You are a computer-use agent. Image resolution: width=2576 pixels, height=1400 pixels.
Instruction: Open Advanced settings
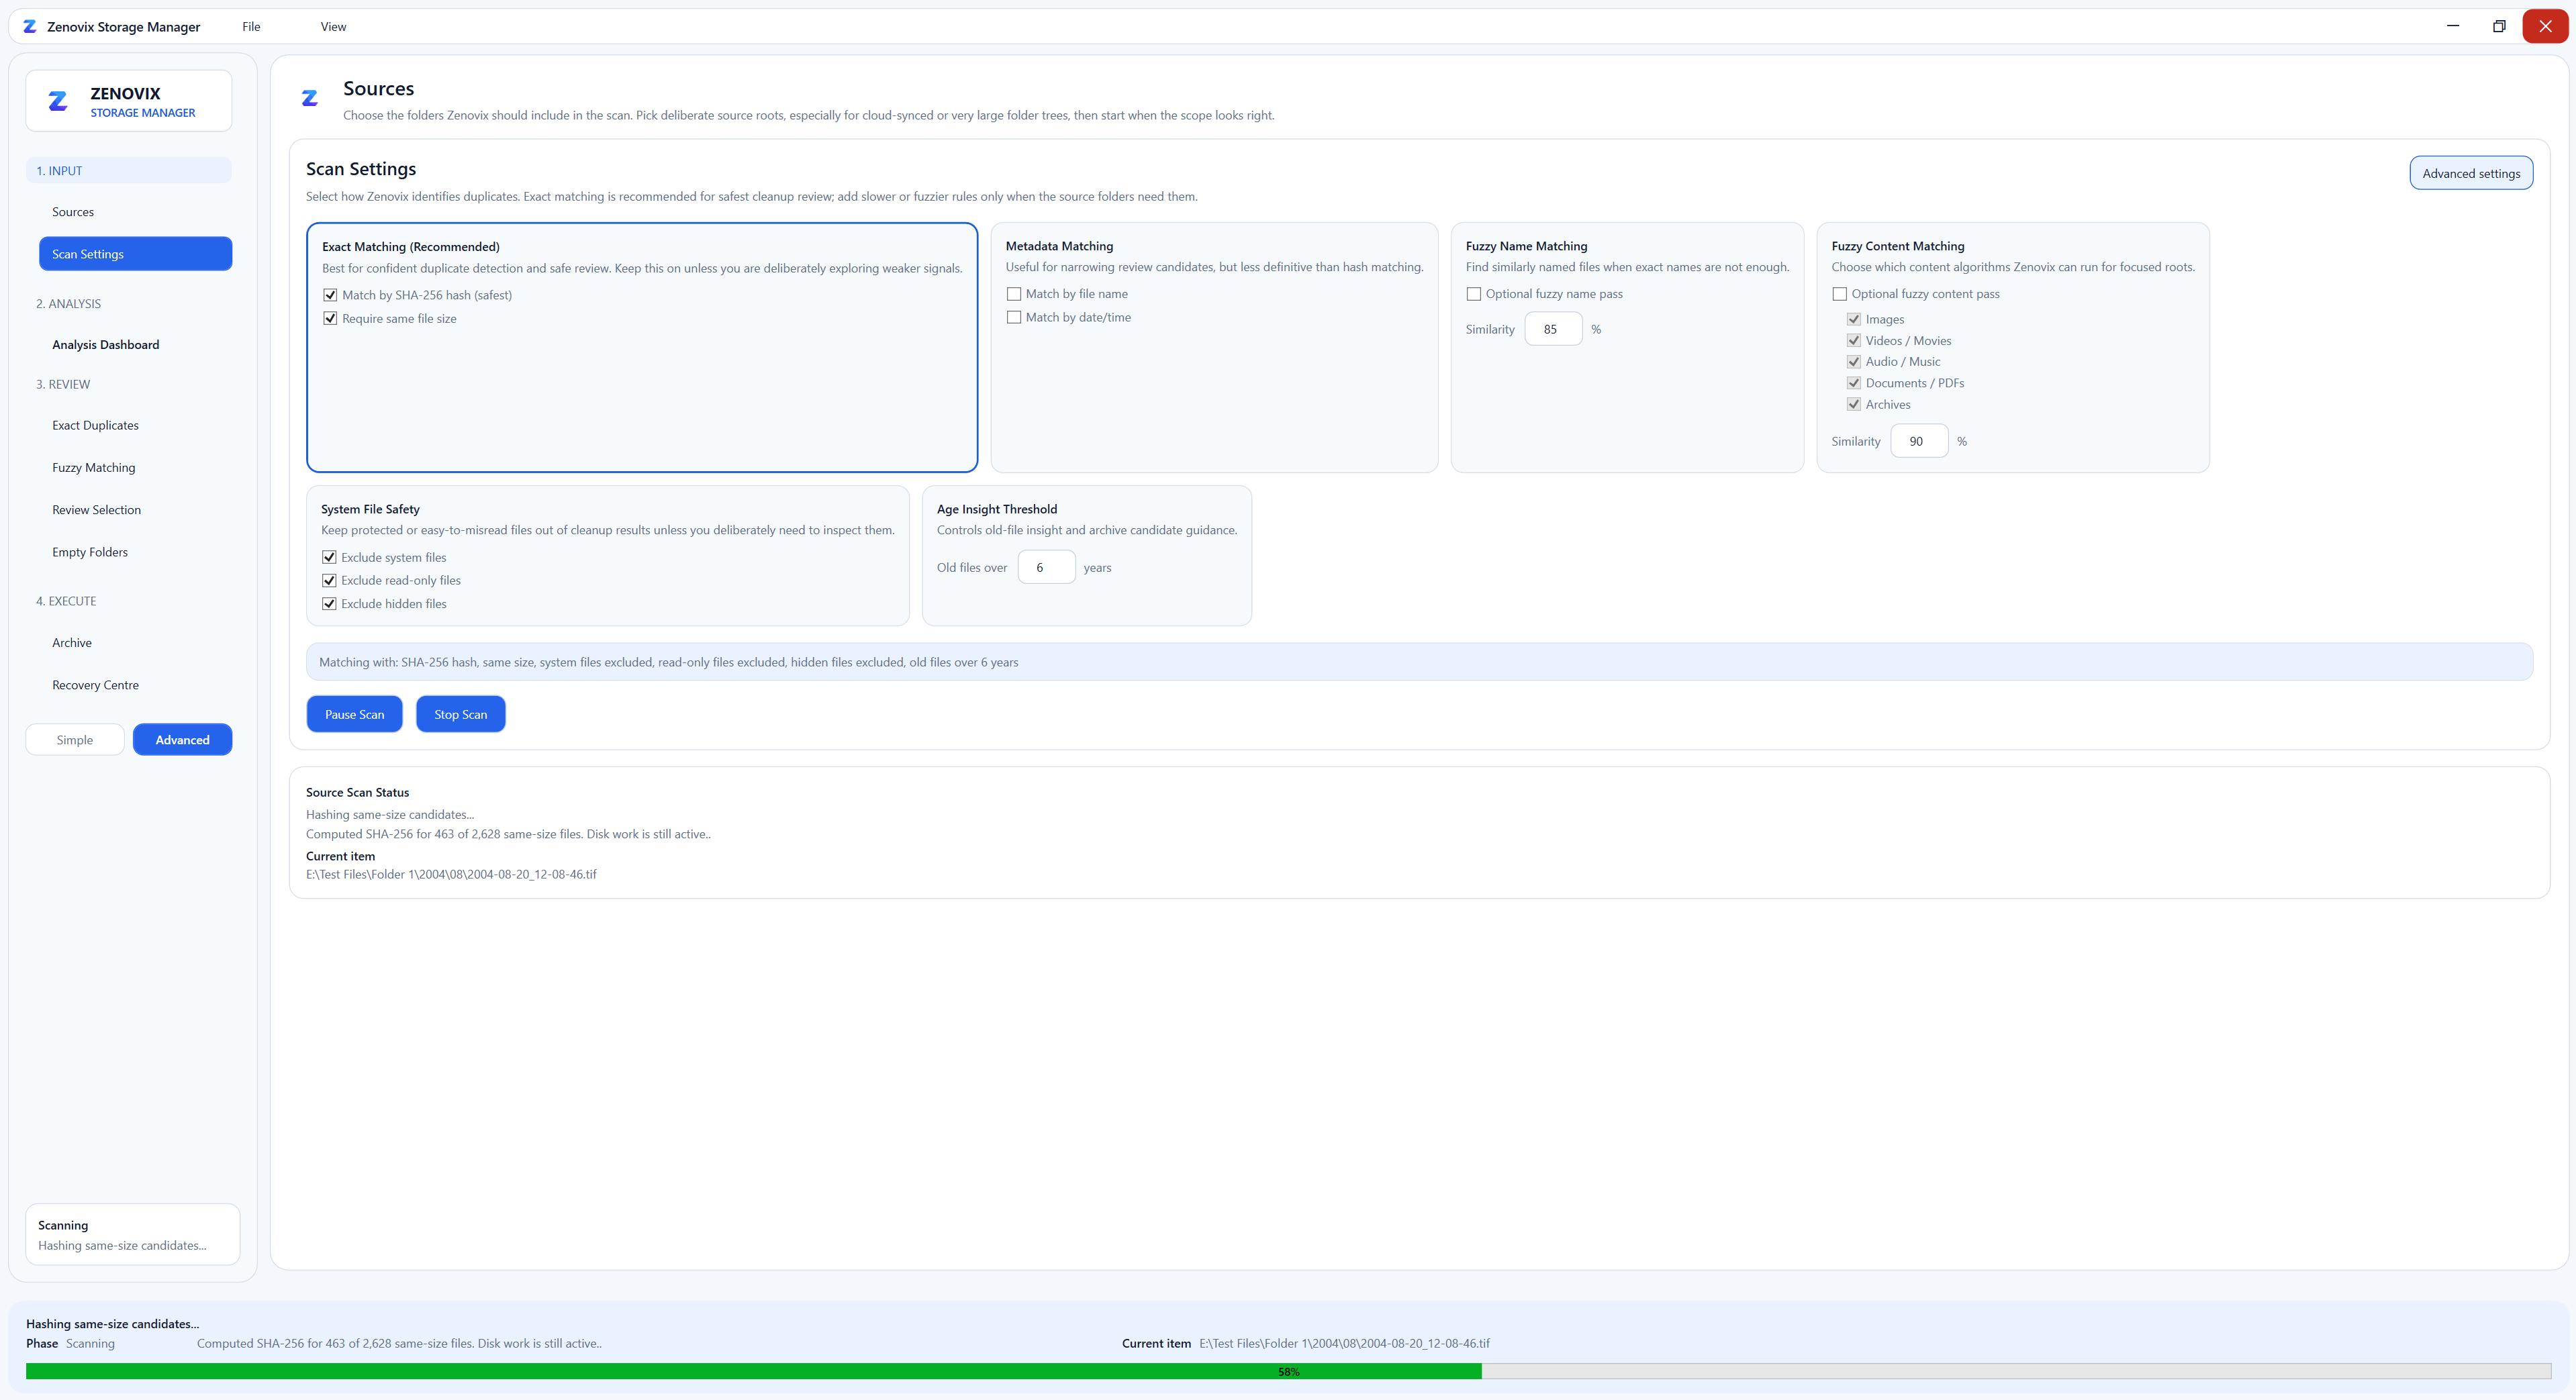click(x=2471, y=173)
